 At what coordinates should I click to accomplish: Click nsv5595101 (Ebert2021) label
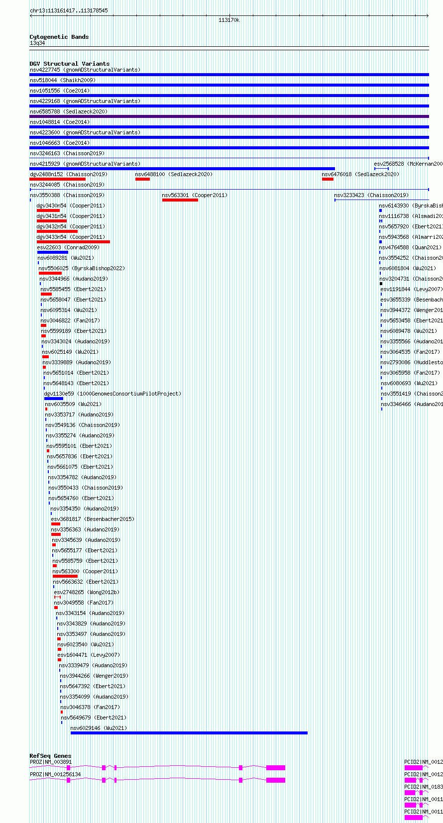[79, 446]
